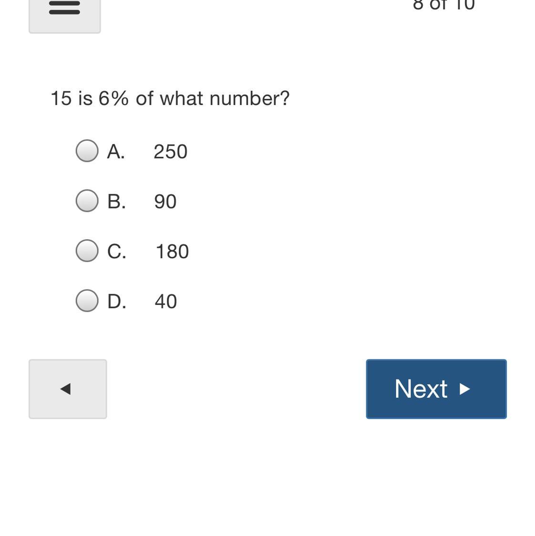Pick radio button for answer C
Viewport: 535px width, 536px height.
tap(87, 251)
